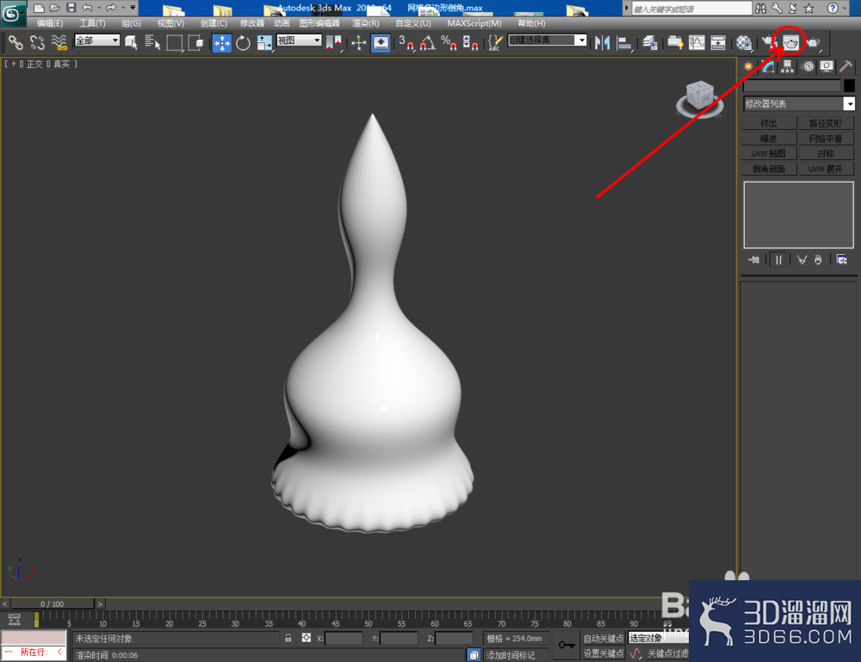
Task: Click the Render Production teapot icon
Action: click(x=814, y=43)
